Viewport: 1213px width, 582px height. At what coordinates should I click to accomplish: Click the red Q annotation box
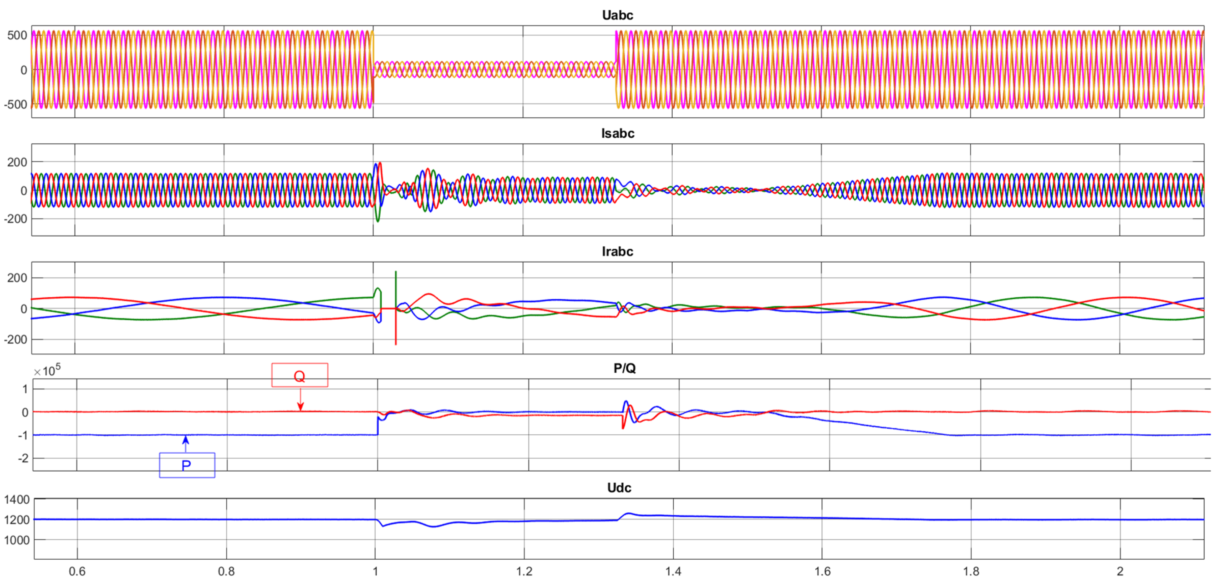click(299, 375)
